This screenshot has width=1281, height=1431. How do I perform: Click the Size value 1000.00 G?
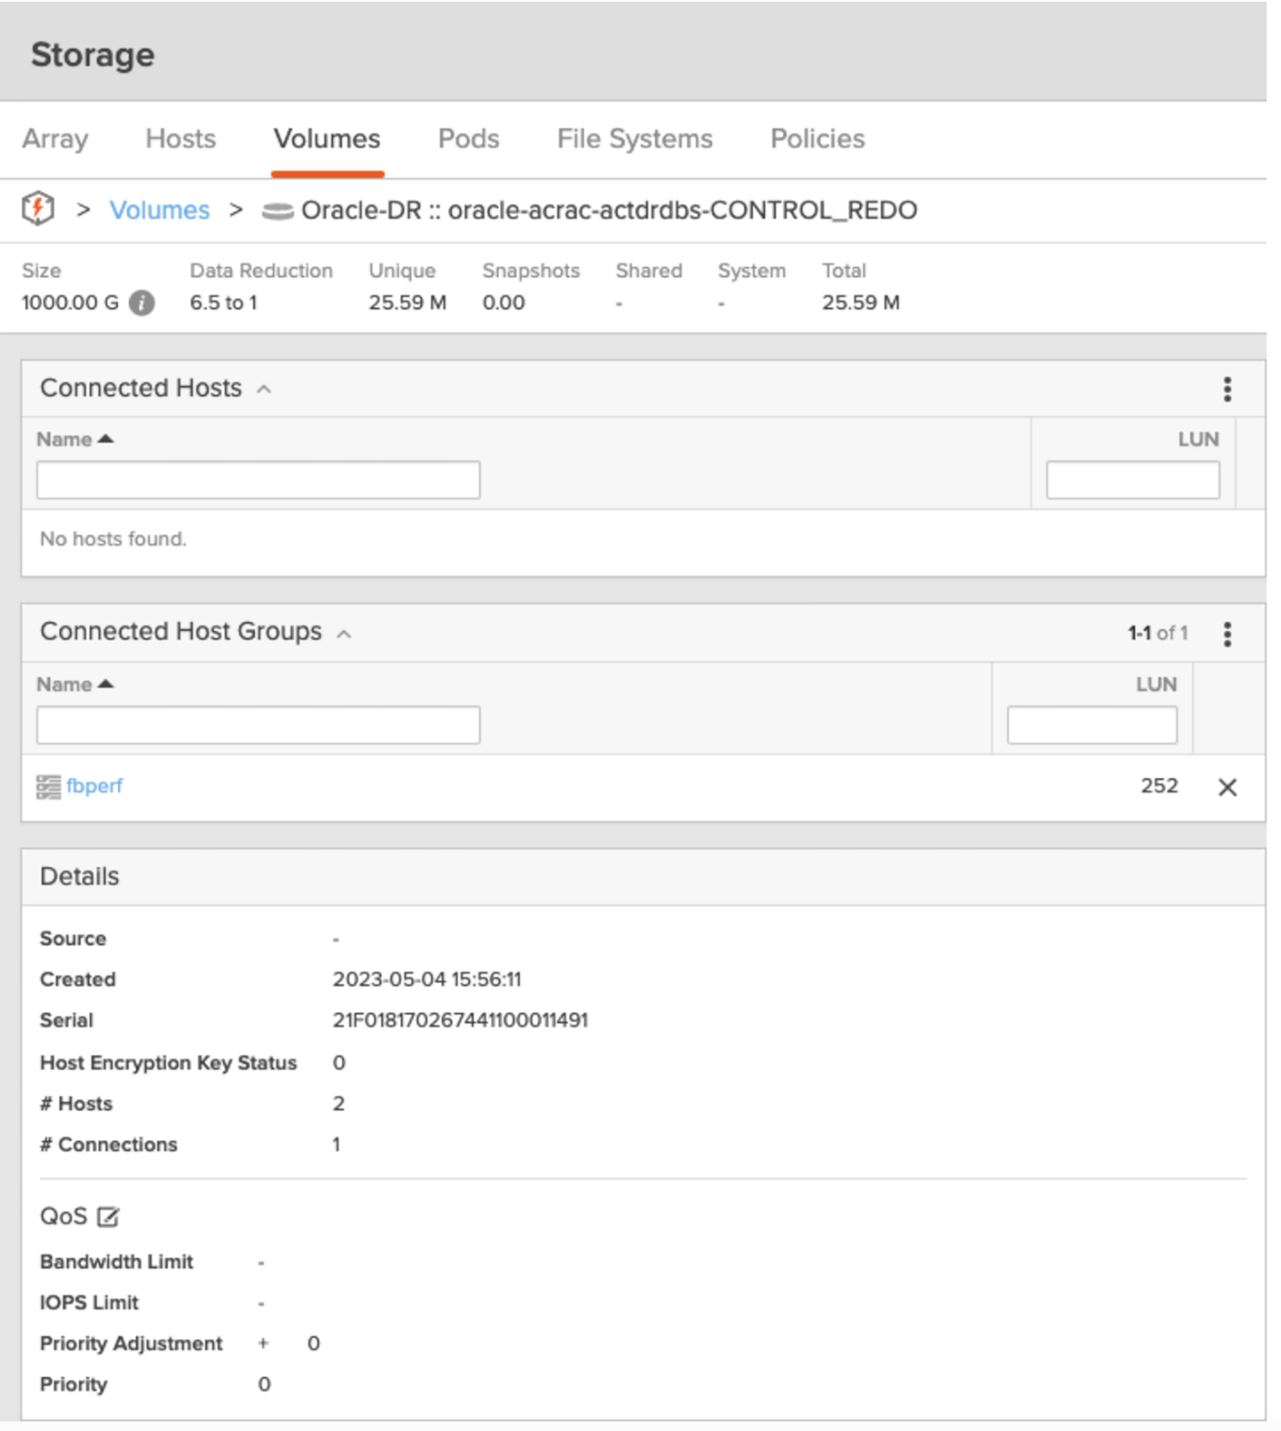(70, 303)
